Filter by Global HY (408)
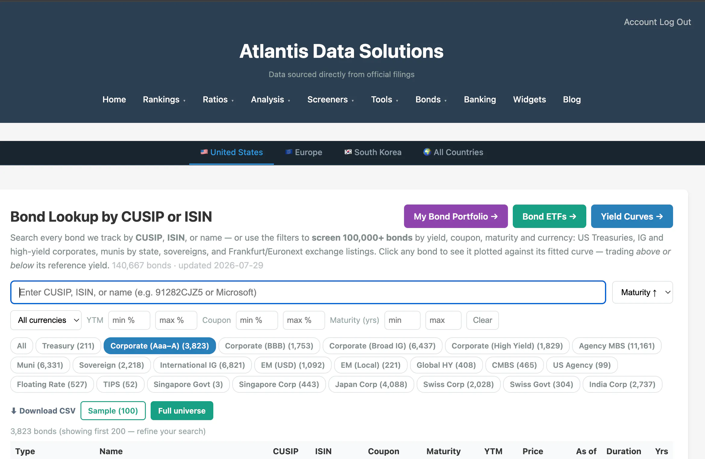The image size is (705, 459). [446, 365]
